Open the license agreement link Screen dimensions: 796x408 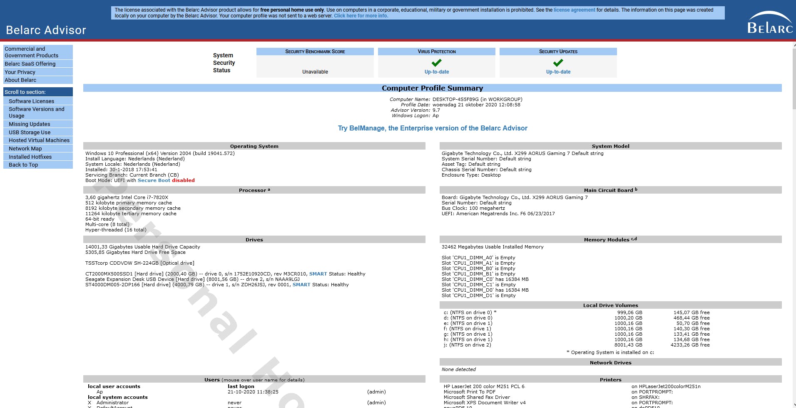click(x=574, y=10)
